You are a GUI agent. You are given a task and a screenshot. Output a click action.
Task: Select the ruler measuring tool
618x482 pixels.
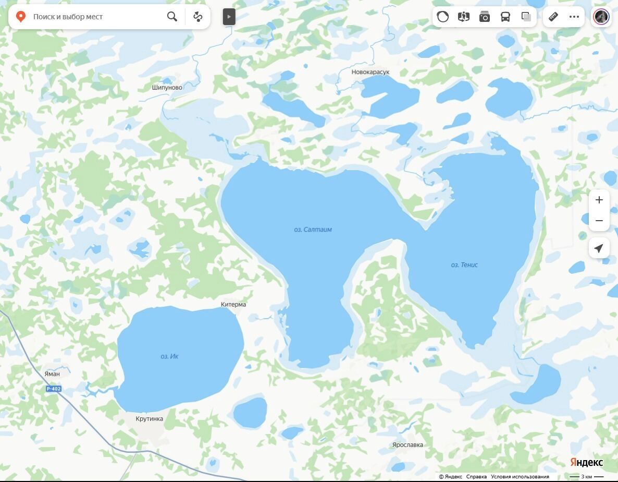pos(553,17)
